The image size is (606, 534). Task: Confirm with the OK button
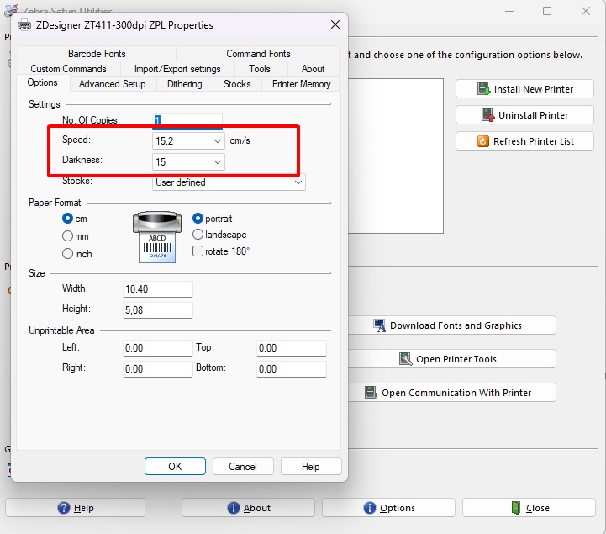[175, 467]
